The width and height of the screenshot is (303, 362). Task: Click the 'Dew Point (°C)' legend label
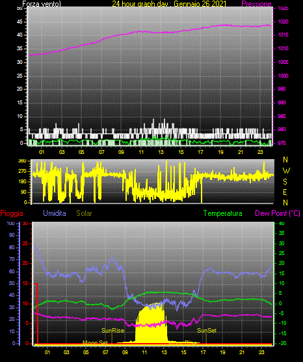(x=278, y=213)
